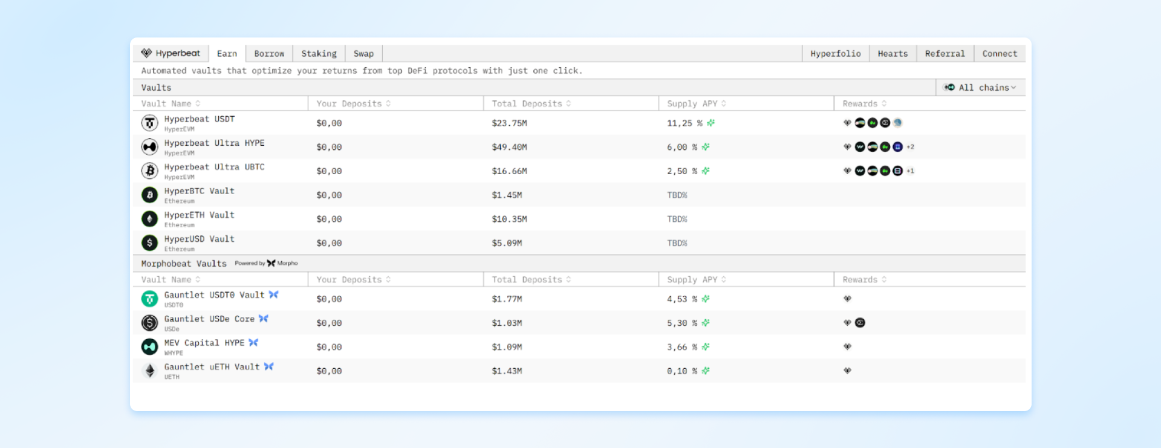
Task: Click the sparkle icon next to 2,50 % APY
Action: 706,171
